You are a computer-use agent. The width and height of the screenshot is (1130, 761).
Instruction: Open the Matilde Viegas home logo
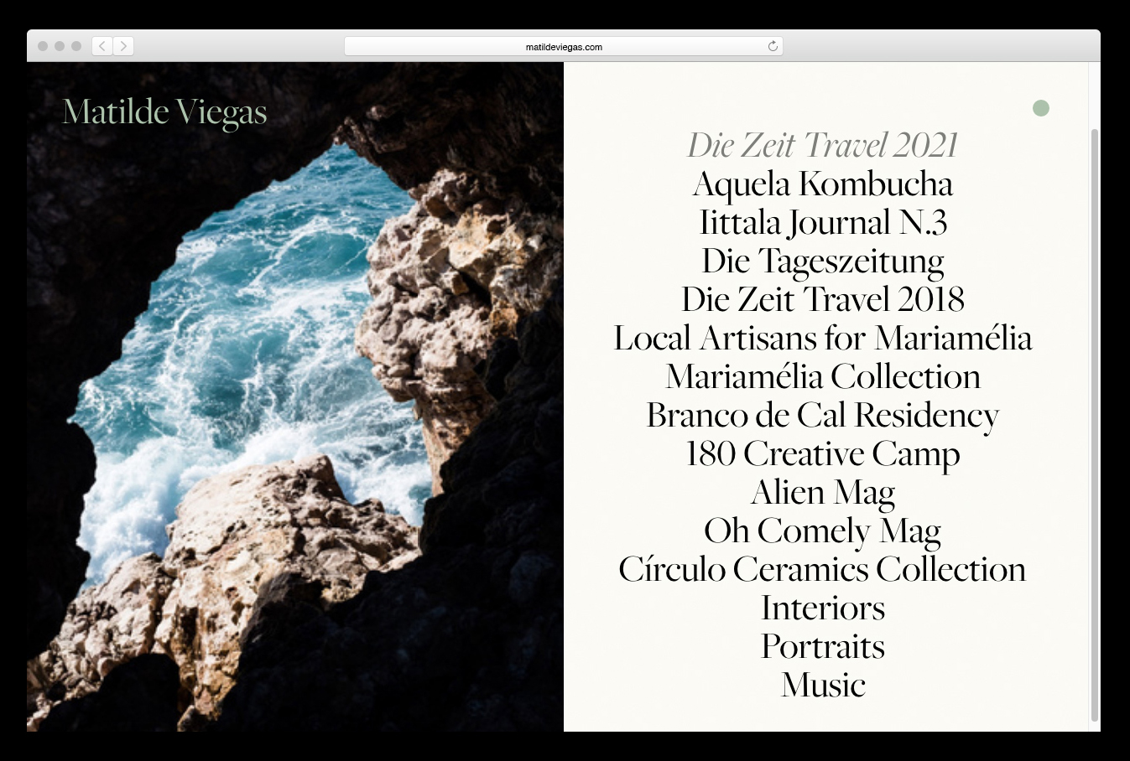click(x=164, y=112)
